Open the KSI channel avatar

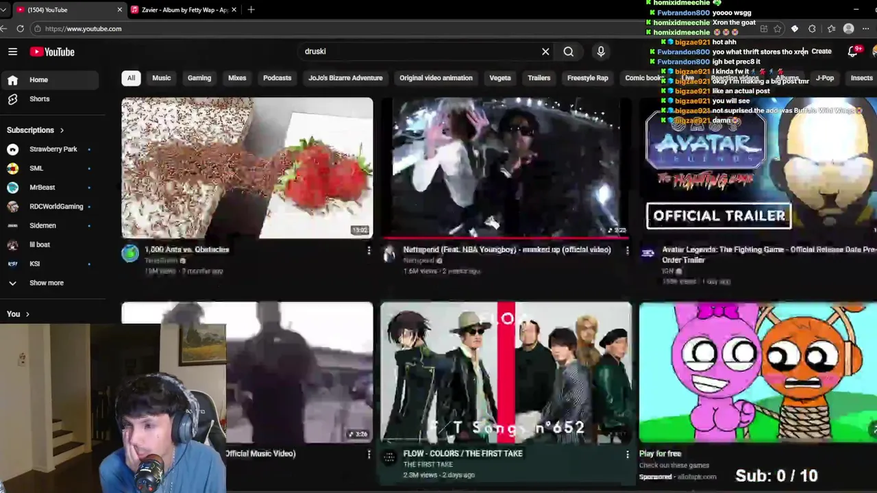click(x=12, y=264)
